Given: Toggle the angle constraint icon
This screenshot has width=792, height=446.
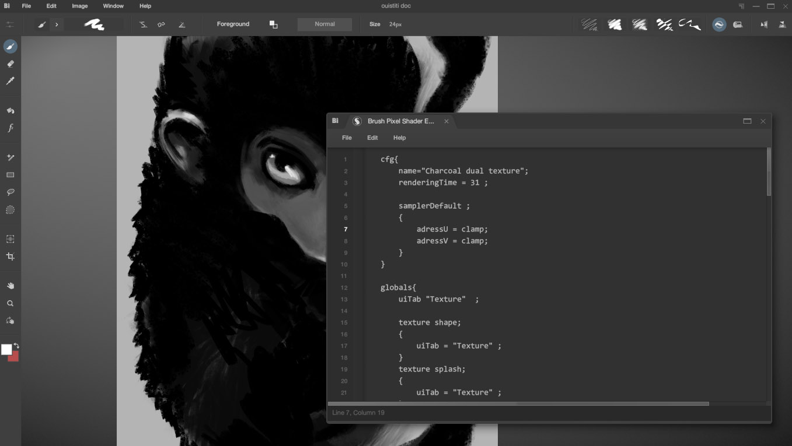Looking at the screenshot, I should click(x=182, y=24).
